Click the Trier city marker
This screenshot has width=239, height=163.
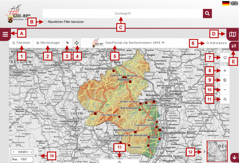click(95, 114)
